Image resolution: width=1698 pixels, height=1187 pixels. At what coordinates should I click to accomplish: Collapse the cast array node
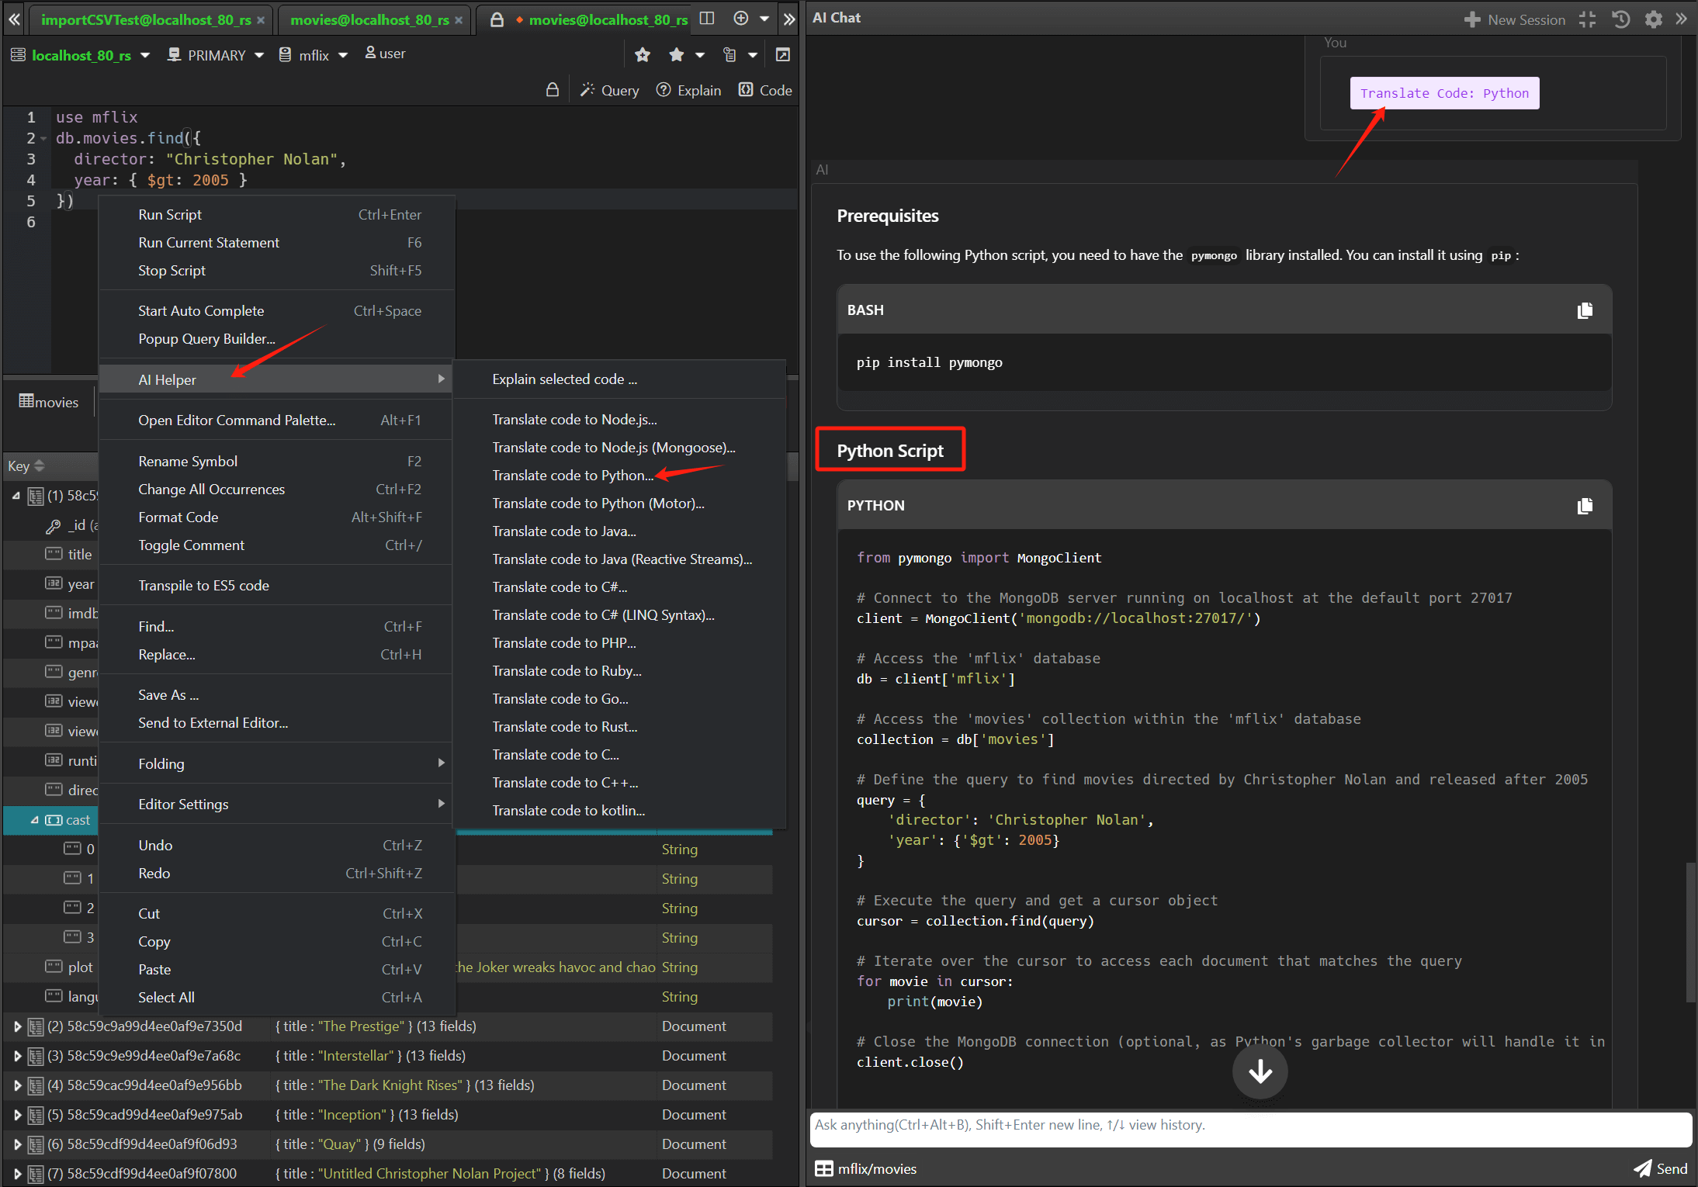[x=34, y=820]
